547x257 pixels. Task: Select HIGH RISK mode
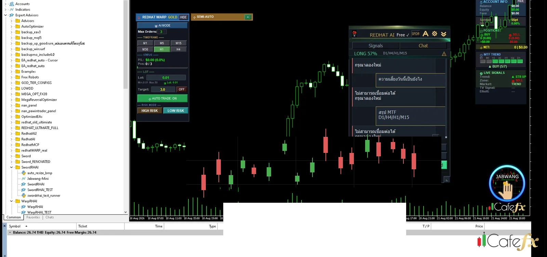coord(149,111)
